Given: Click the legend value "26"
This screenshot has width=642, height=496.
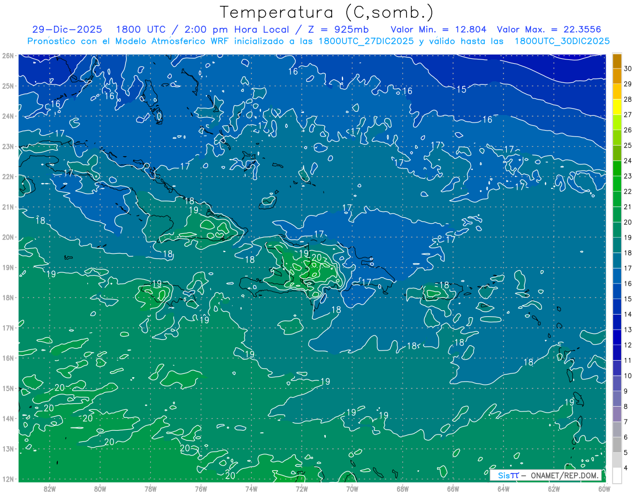Looking at the screenshot, I should pyautogui.click(x=628, y=129).
